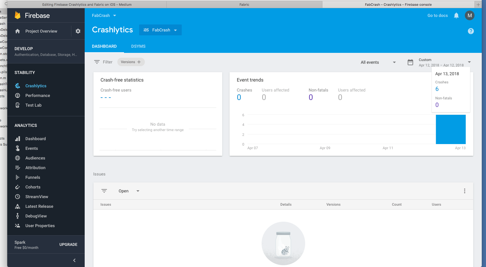Select the FabCrash Firebase console browser tab
Image resolution: width=486 pixels, height=267 pixels.
(398, 5)
